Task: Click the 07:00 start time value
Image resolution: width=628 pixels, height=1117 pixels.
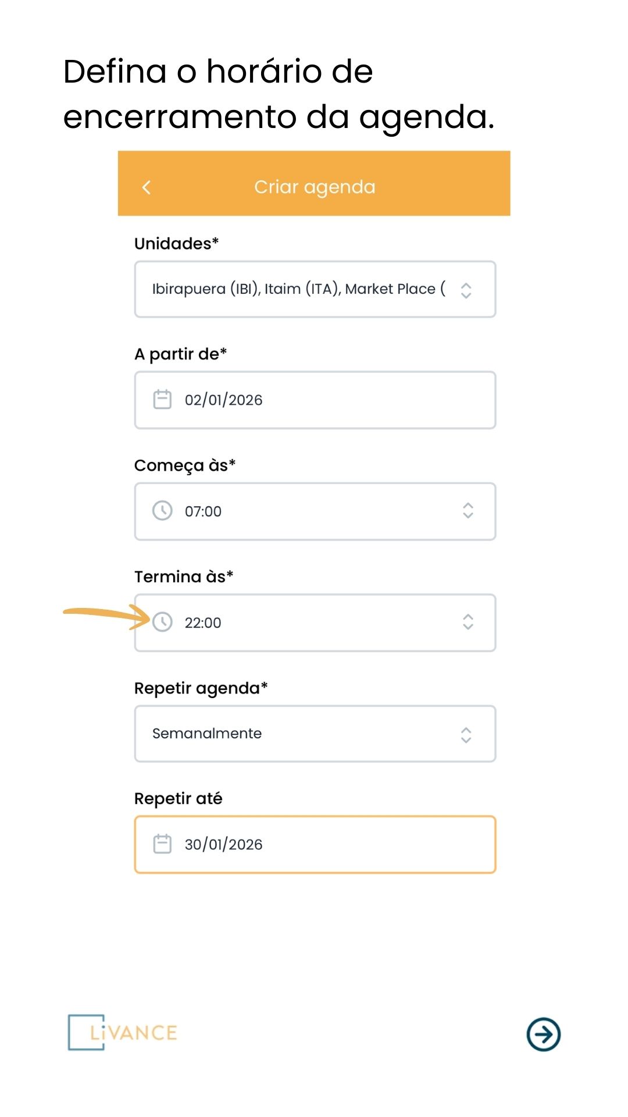Action: [x=203, y=511]
